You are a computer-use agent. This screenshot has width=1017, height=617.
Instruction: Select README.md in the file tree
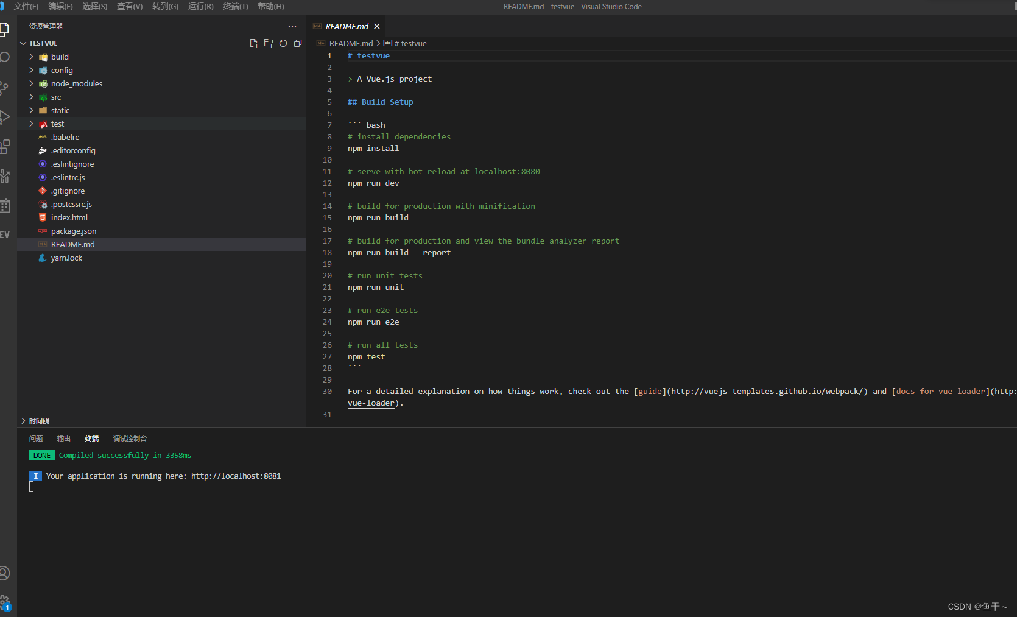(x=161, y=244)
